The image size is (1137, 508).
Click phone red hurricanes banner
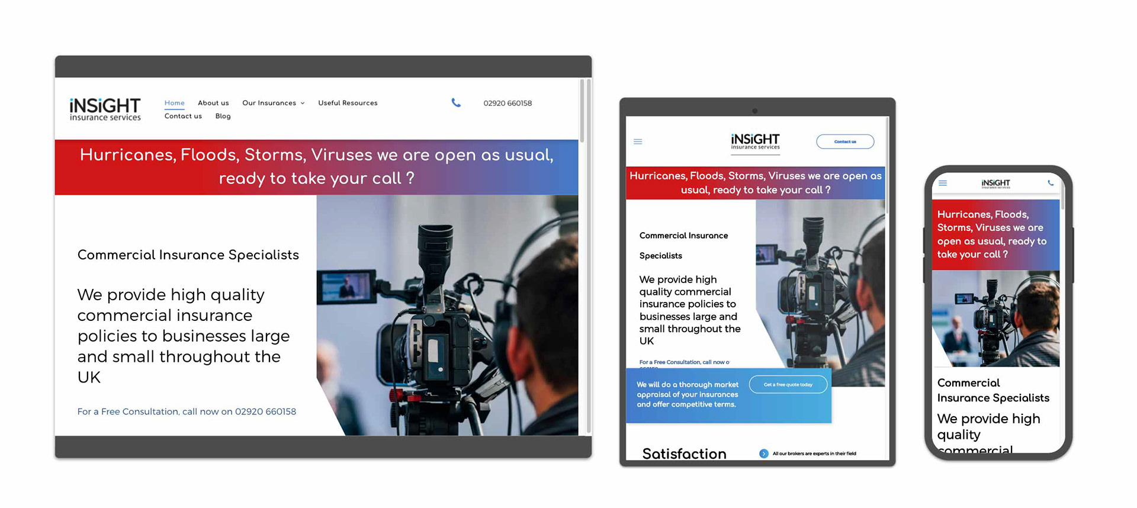point(995,234)
